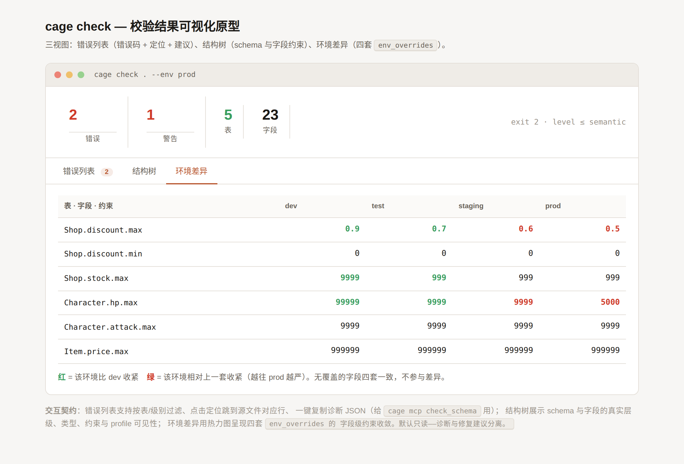Viewport: 684px width, 464px height.
Task: Click the 绿 legend label
Action: (x=151, y=377)
